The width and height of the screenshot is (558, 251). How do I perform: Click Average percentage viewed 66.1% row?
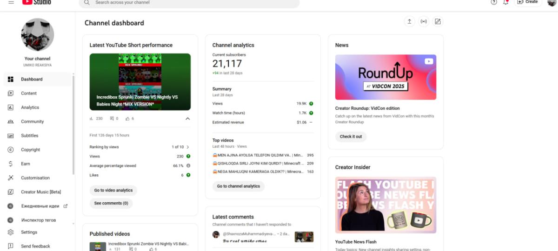pyautogui.click(x=140, y=165)
